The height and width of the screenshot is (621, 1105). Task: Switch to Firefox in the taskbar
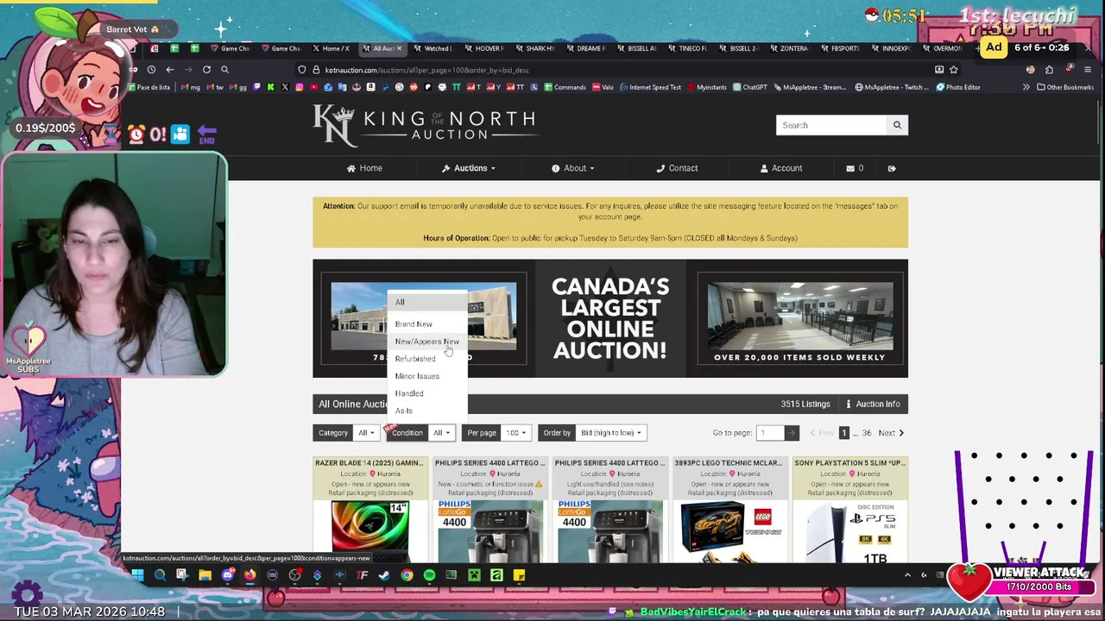pos(249,575)
